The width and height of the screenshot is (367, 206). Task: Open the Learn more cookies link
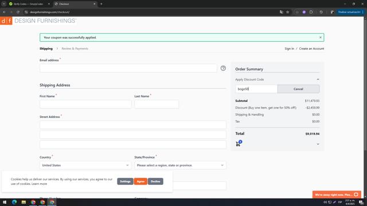(x=40, y=184)
